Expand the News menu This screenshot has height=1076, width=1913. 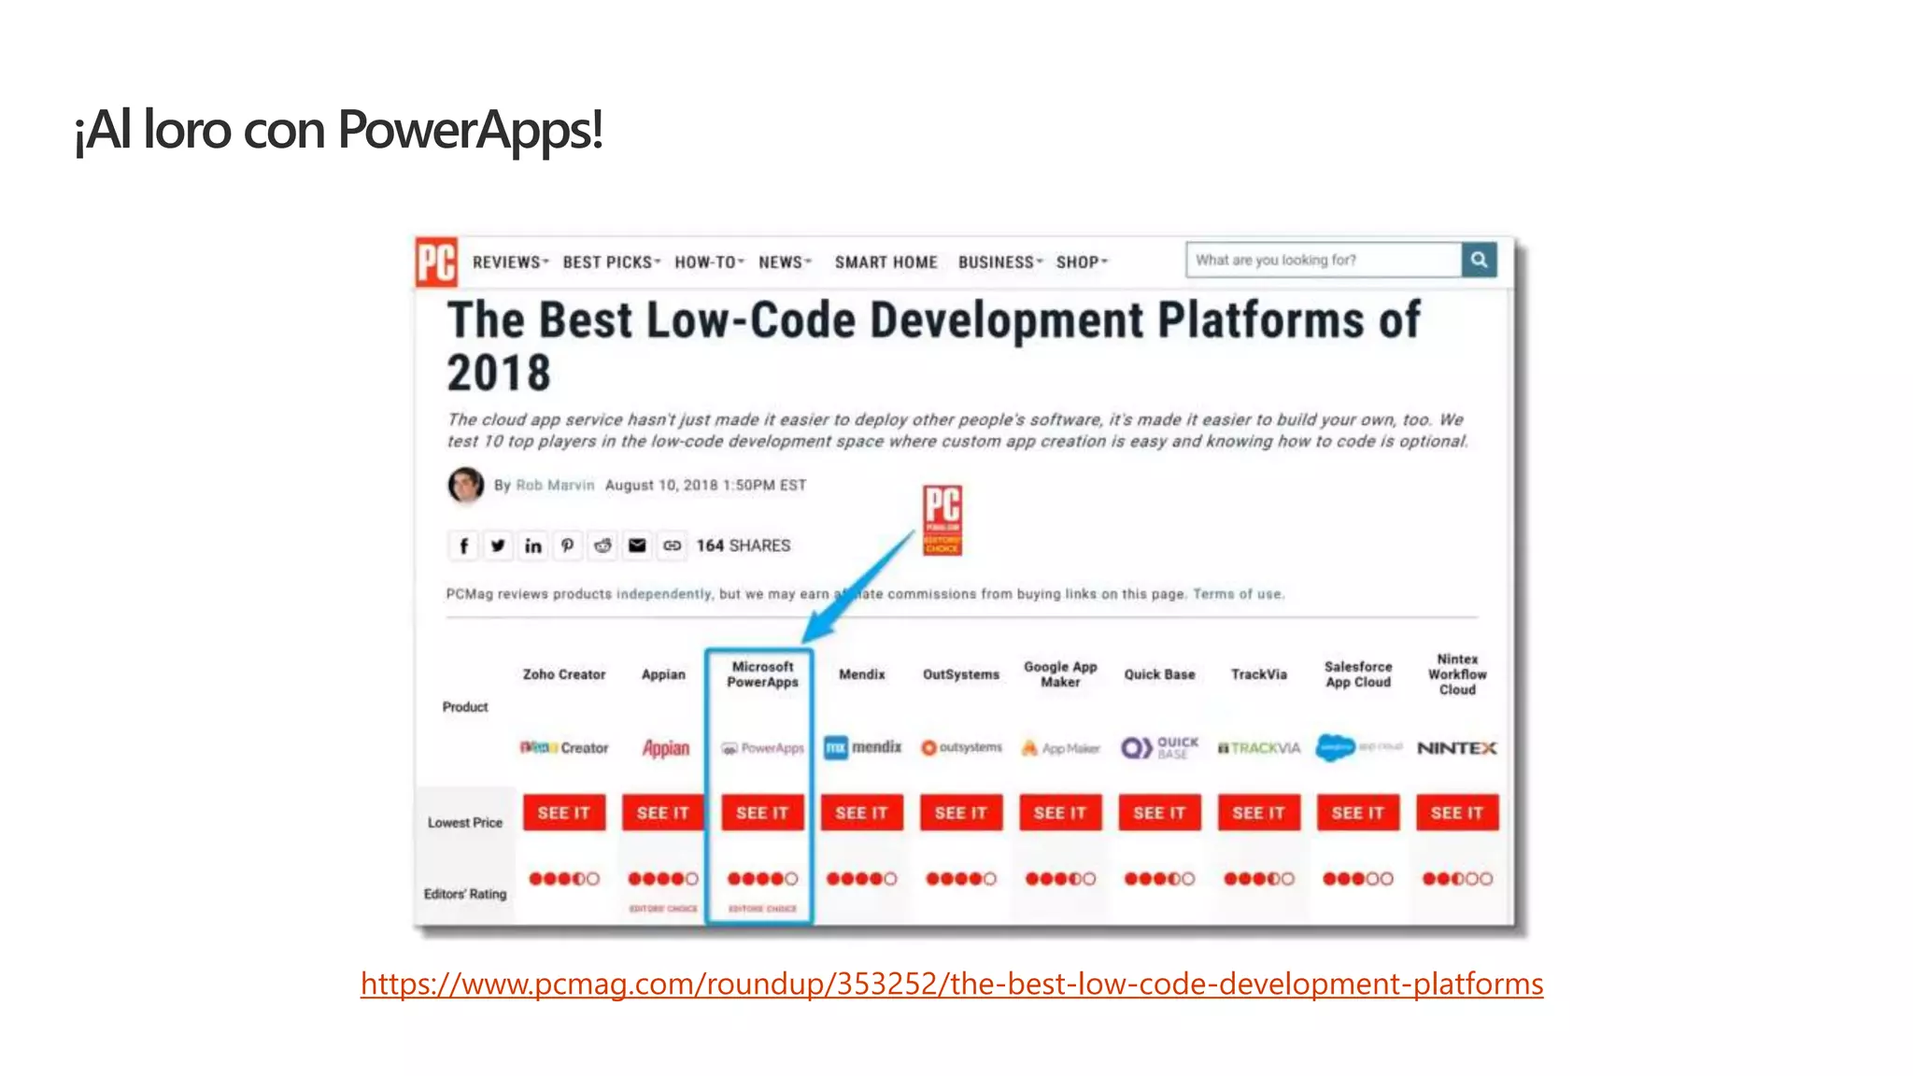tap(785, 262)
